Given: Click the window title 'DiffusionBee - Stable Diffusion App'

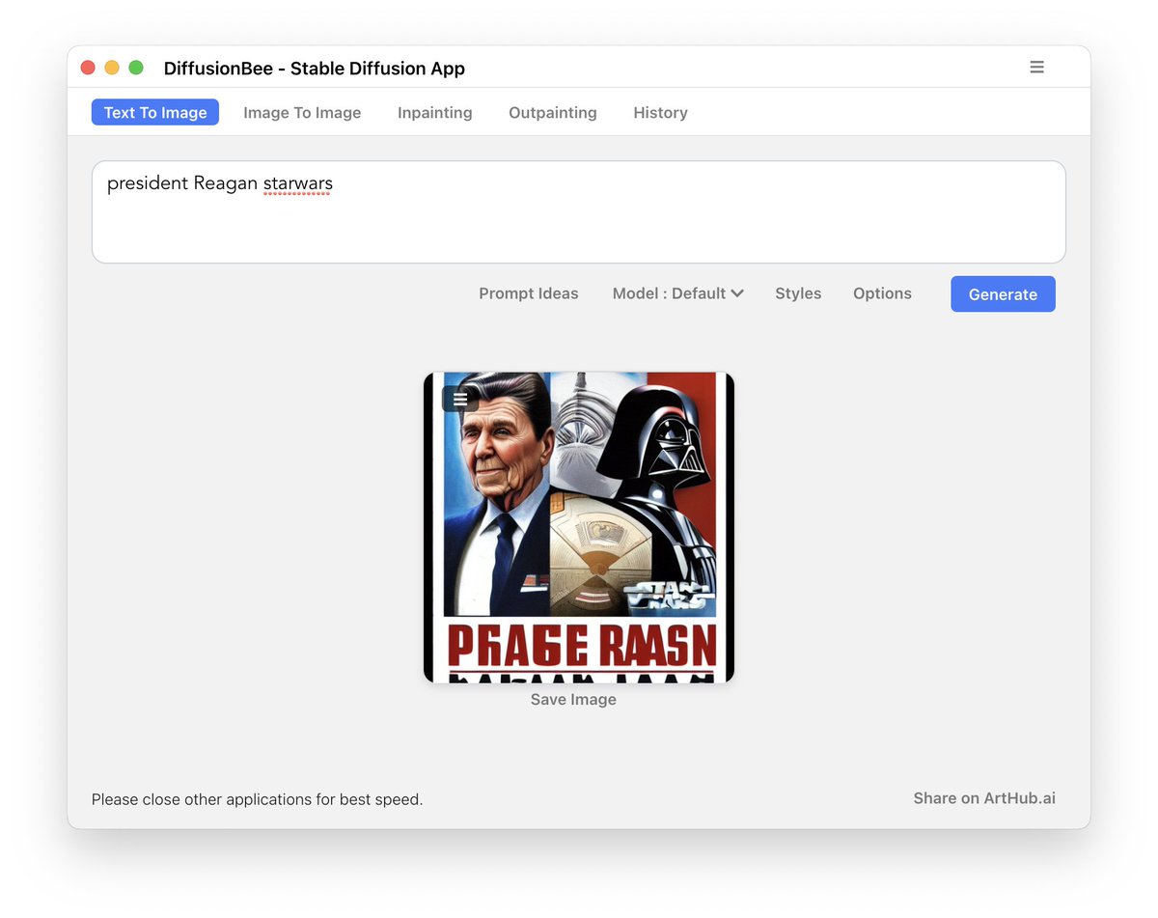Looking at the screenshot, I should coord(315,69).
